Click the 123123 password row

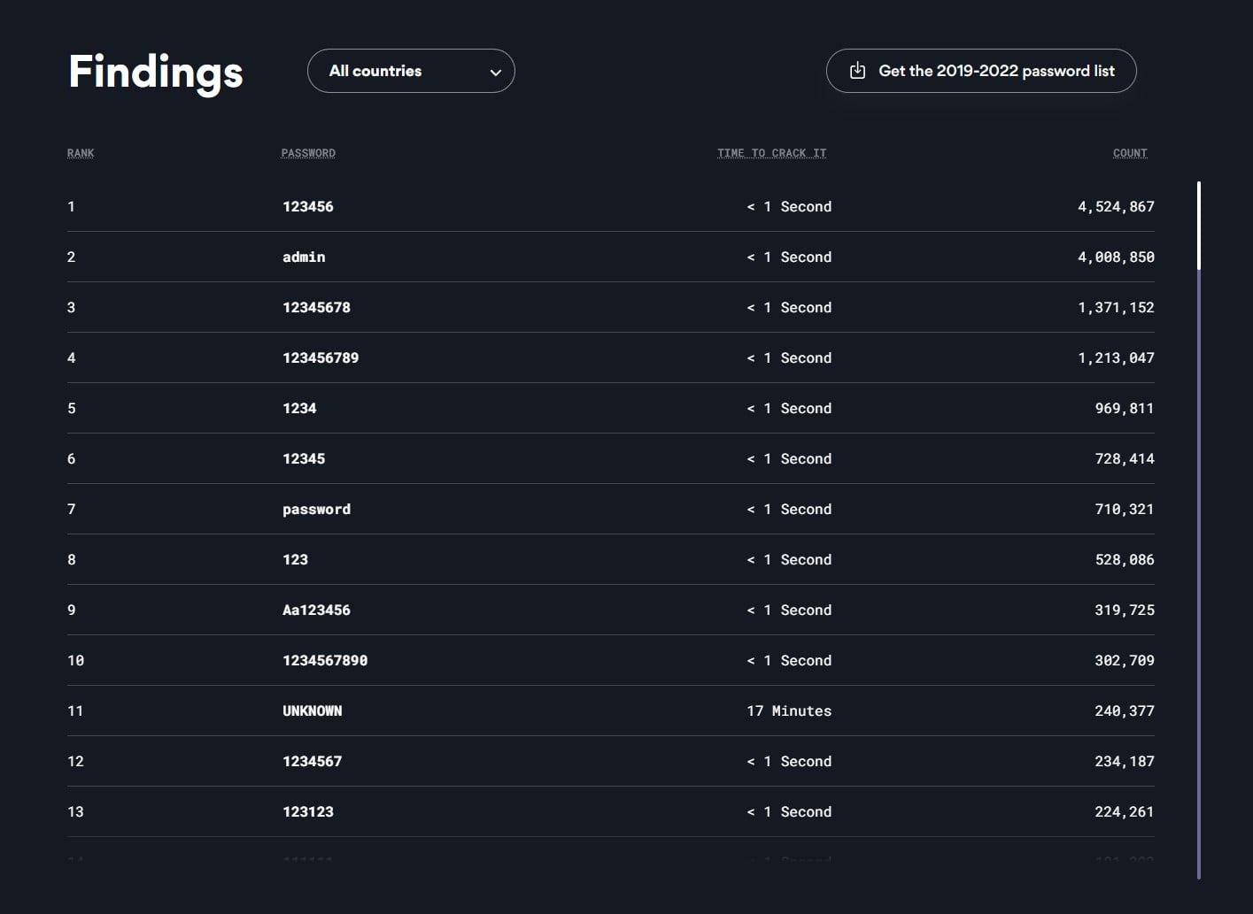click(x=308, y=812)
